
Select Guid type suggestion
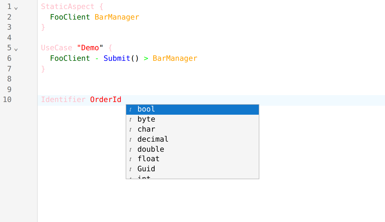click(192, 169)
